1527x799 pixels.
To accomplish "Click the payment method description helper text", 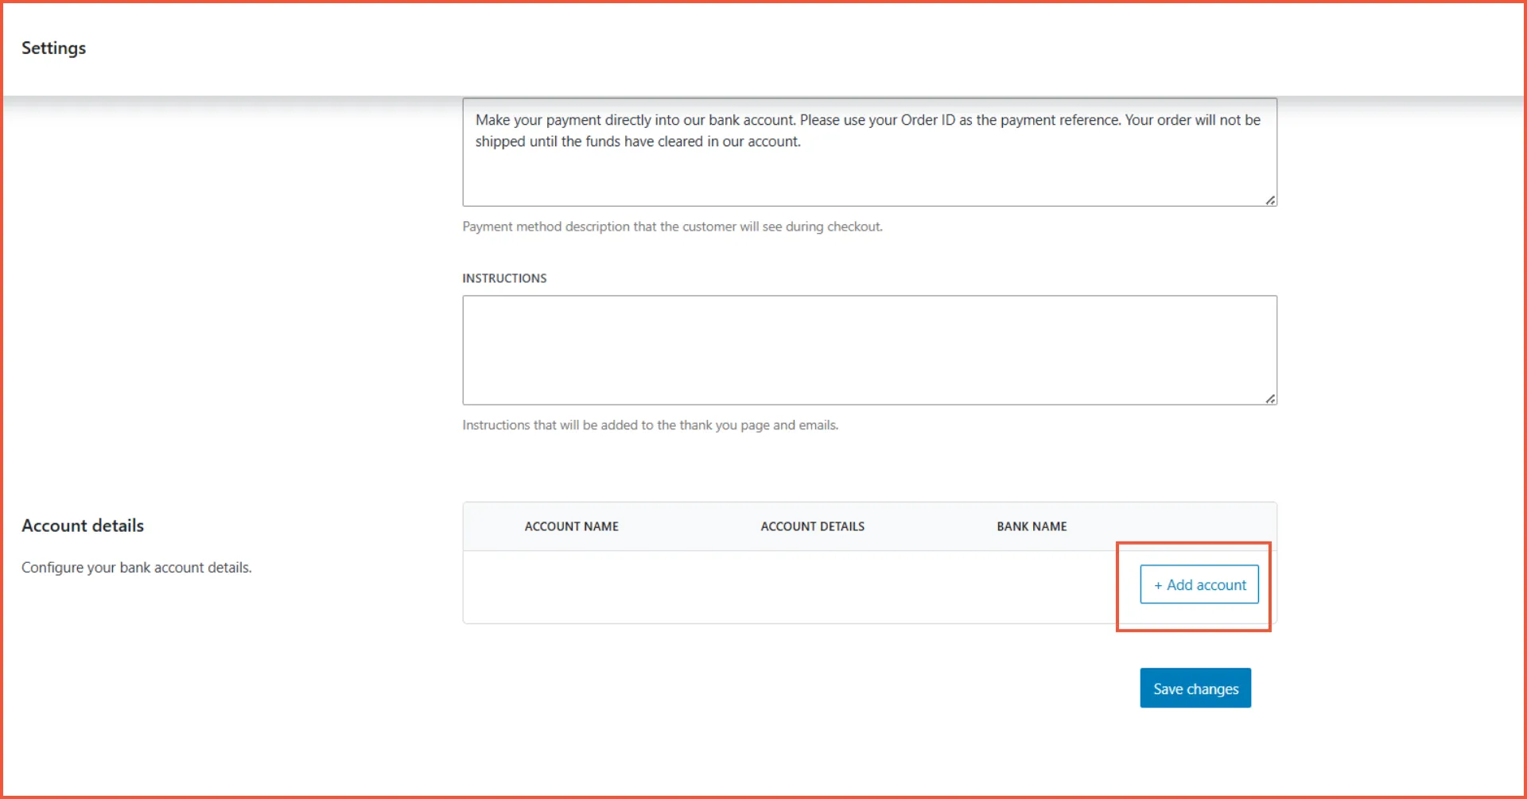I will click(x=672, y=226).
